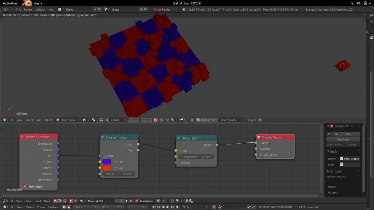Open the Cycles Render engine dropdown
Screen dimensions: 374x210
pos(165,9)
